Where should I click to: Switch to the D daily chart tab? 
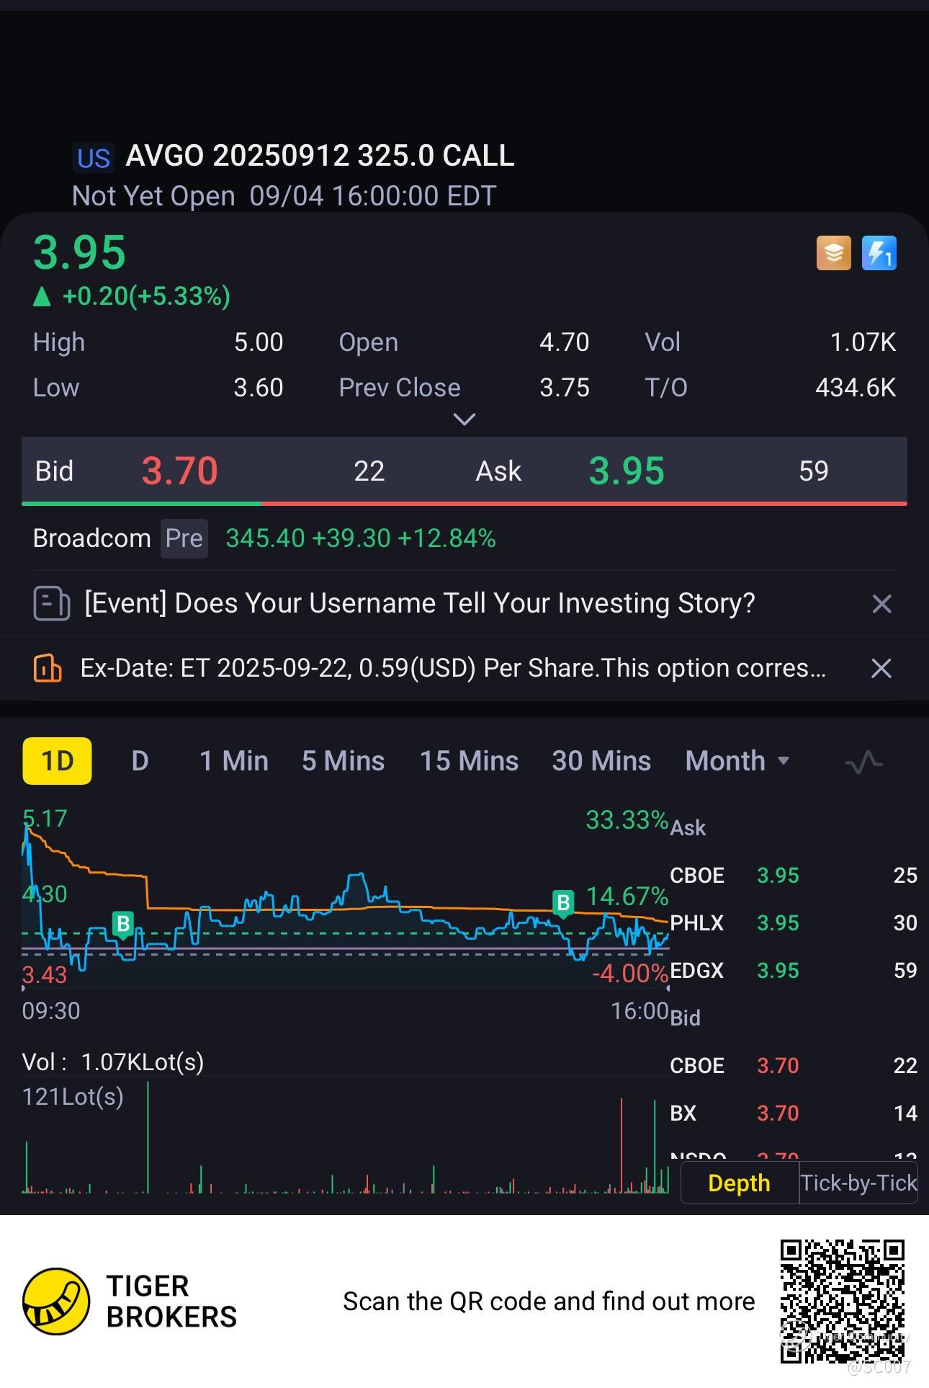pos(140,761)
